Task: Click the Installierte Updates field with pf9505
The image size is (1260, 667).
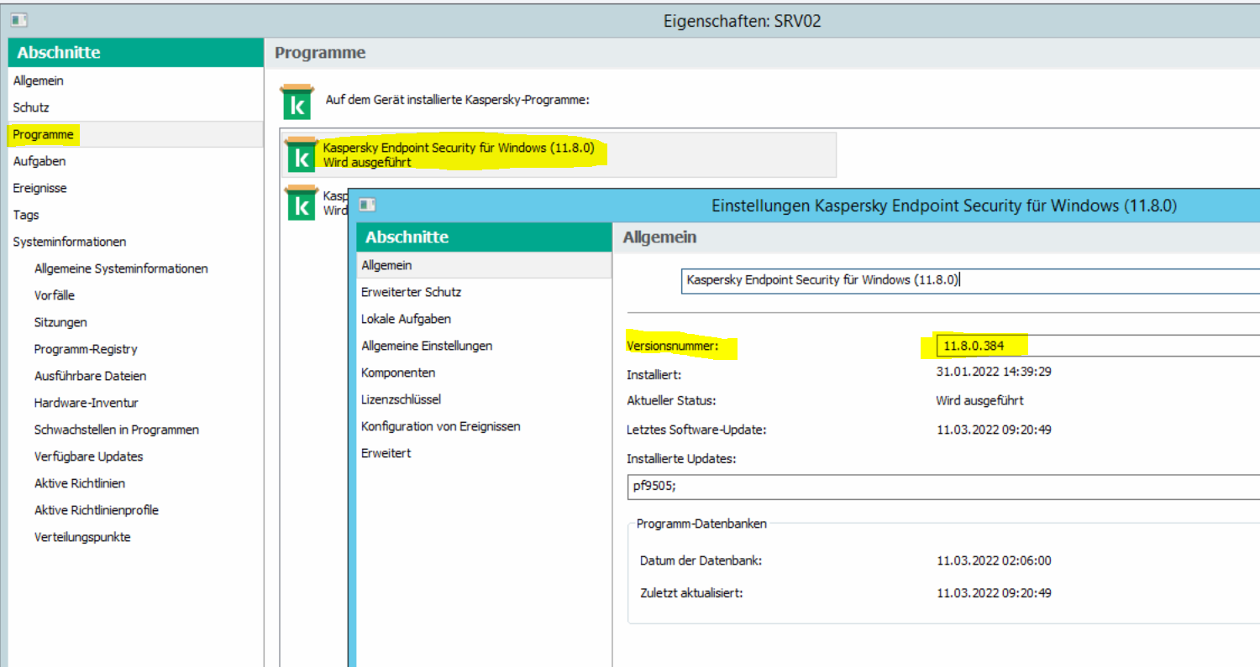Action: [x=941, y=486]
